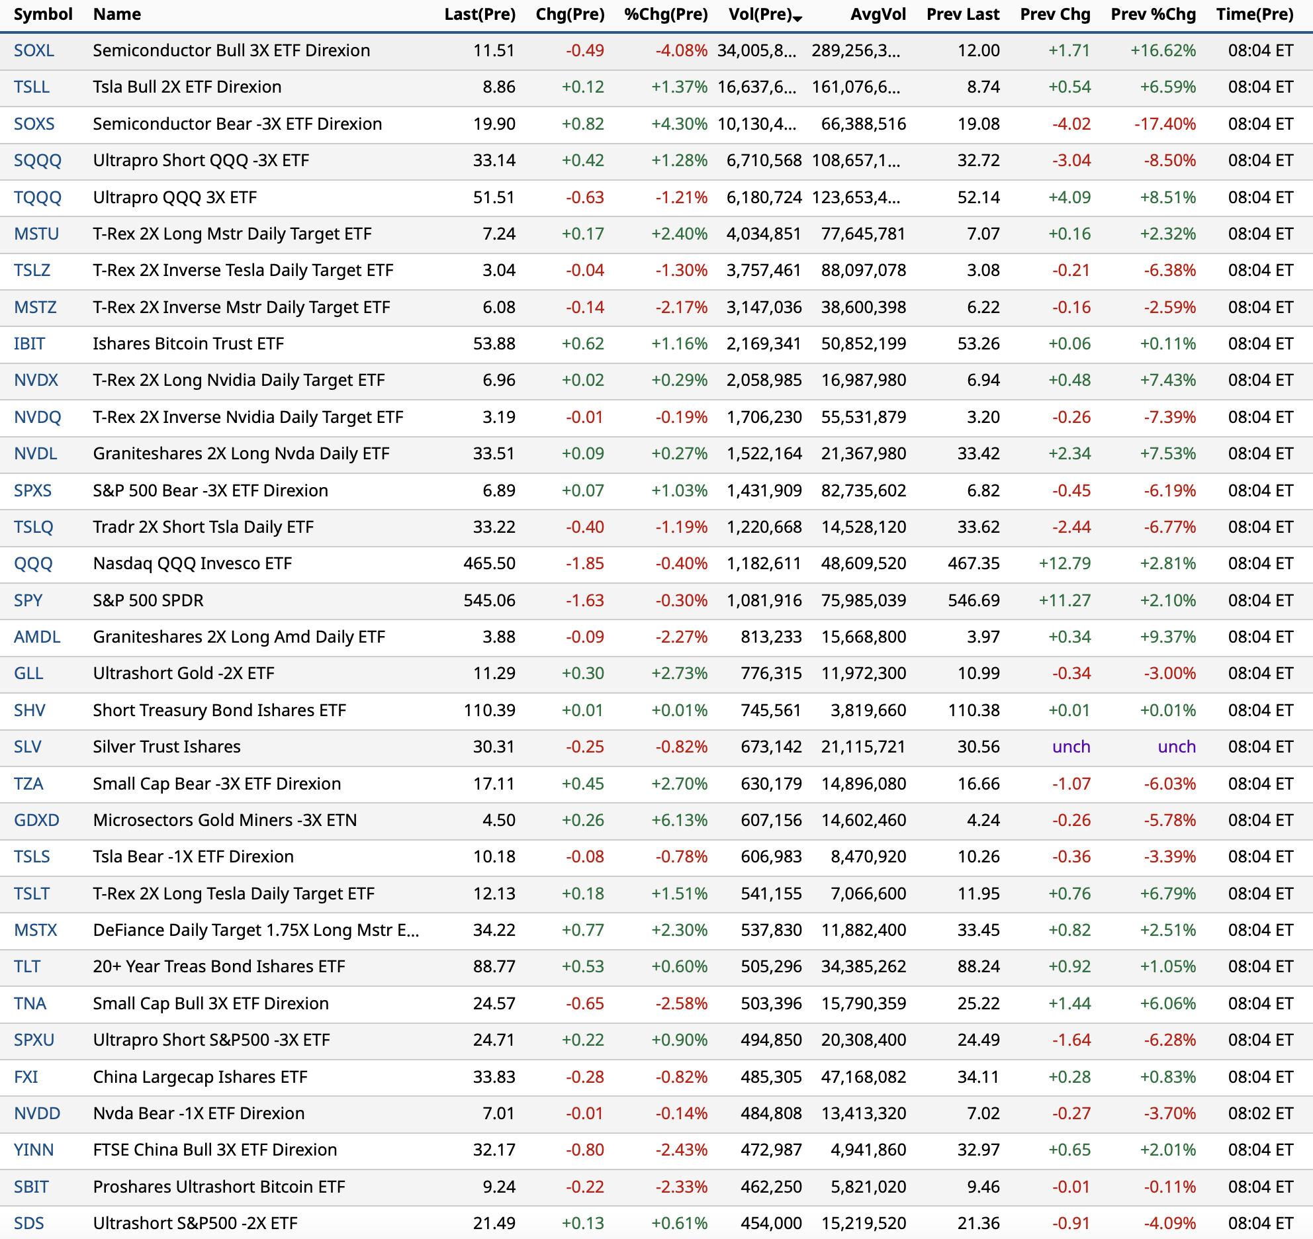The width and height of the screenshot is (1313, 1239).
Task: Open the YINN ticker link
Action: tap(34, 1150)
